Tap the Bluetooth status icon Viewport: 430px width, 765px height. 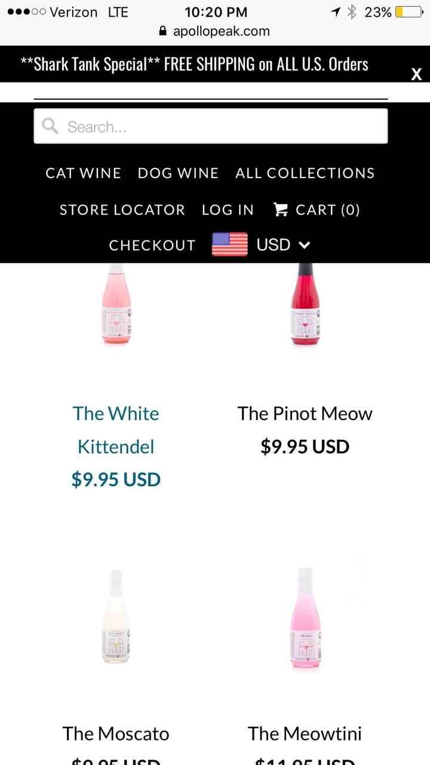(352, 12)
